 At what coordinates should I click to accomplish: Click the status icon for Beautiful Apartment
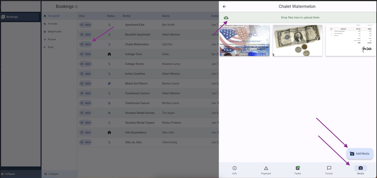109,35
